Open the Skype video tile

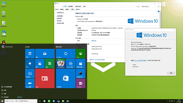point(30,83)
